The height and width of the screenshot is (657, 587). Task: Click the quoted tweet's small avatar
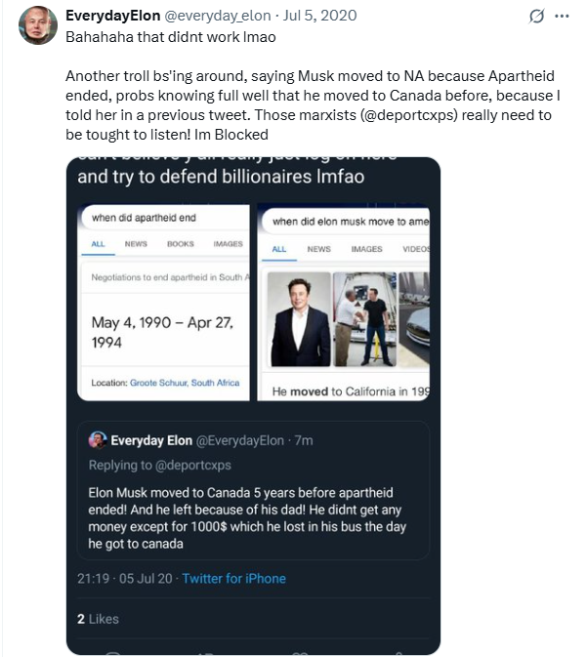(97, 440)
